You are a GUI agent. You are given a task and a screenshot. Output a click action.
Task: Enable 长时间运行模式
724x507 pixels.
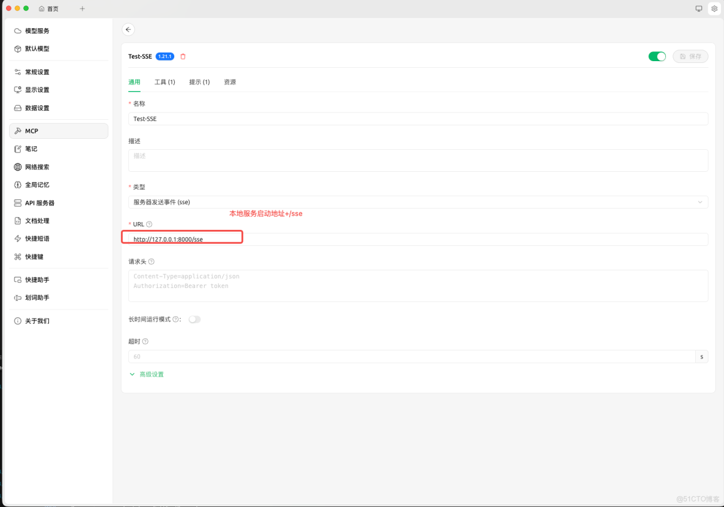(194, 319)
